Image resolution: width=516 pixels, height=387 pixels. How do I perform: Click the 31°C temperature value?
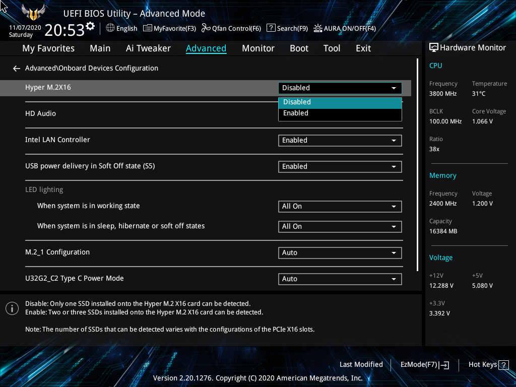[x=479, y=94]
